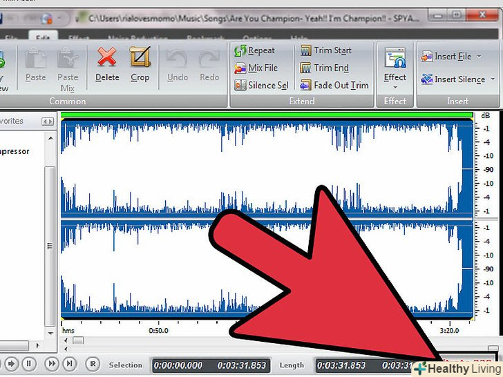Click the lower channel waveform
Viewport: 503px width, 377px height.
267,269
